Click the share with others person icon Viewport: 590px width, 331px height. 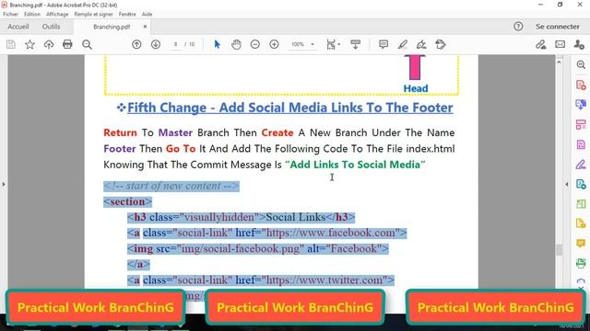tap(579, 44)
